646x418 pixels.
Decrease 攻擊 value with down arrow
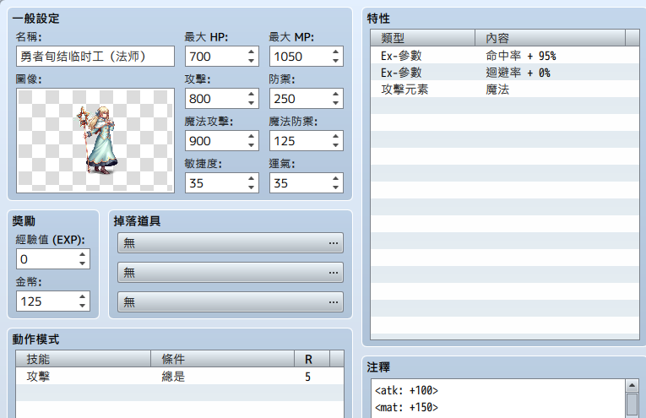[x=252, y=103]
